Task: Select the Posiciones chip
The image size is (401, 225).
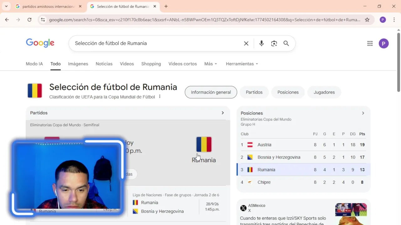Action: [x=288, y=92]
